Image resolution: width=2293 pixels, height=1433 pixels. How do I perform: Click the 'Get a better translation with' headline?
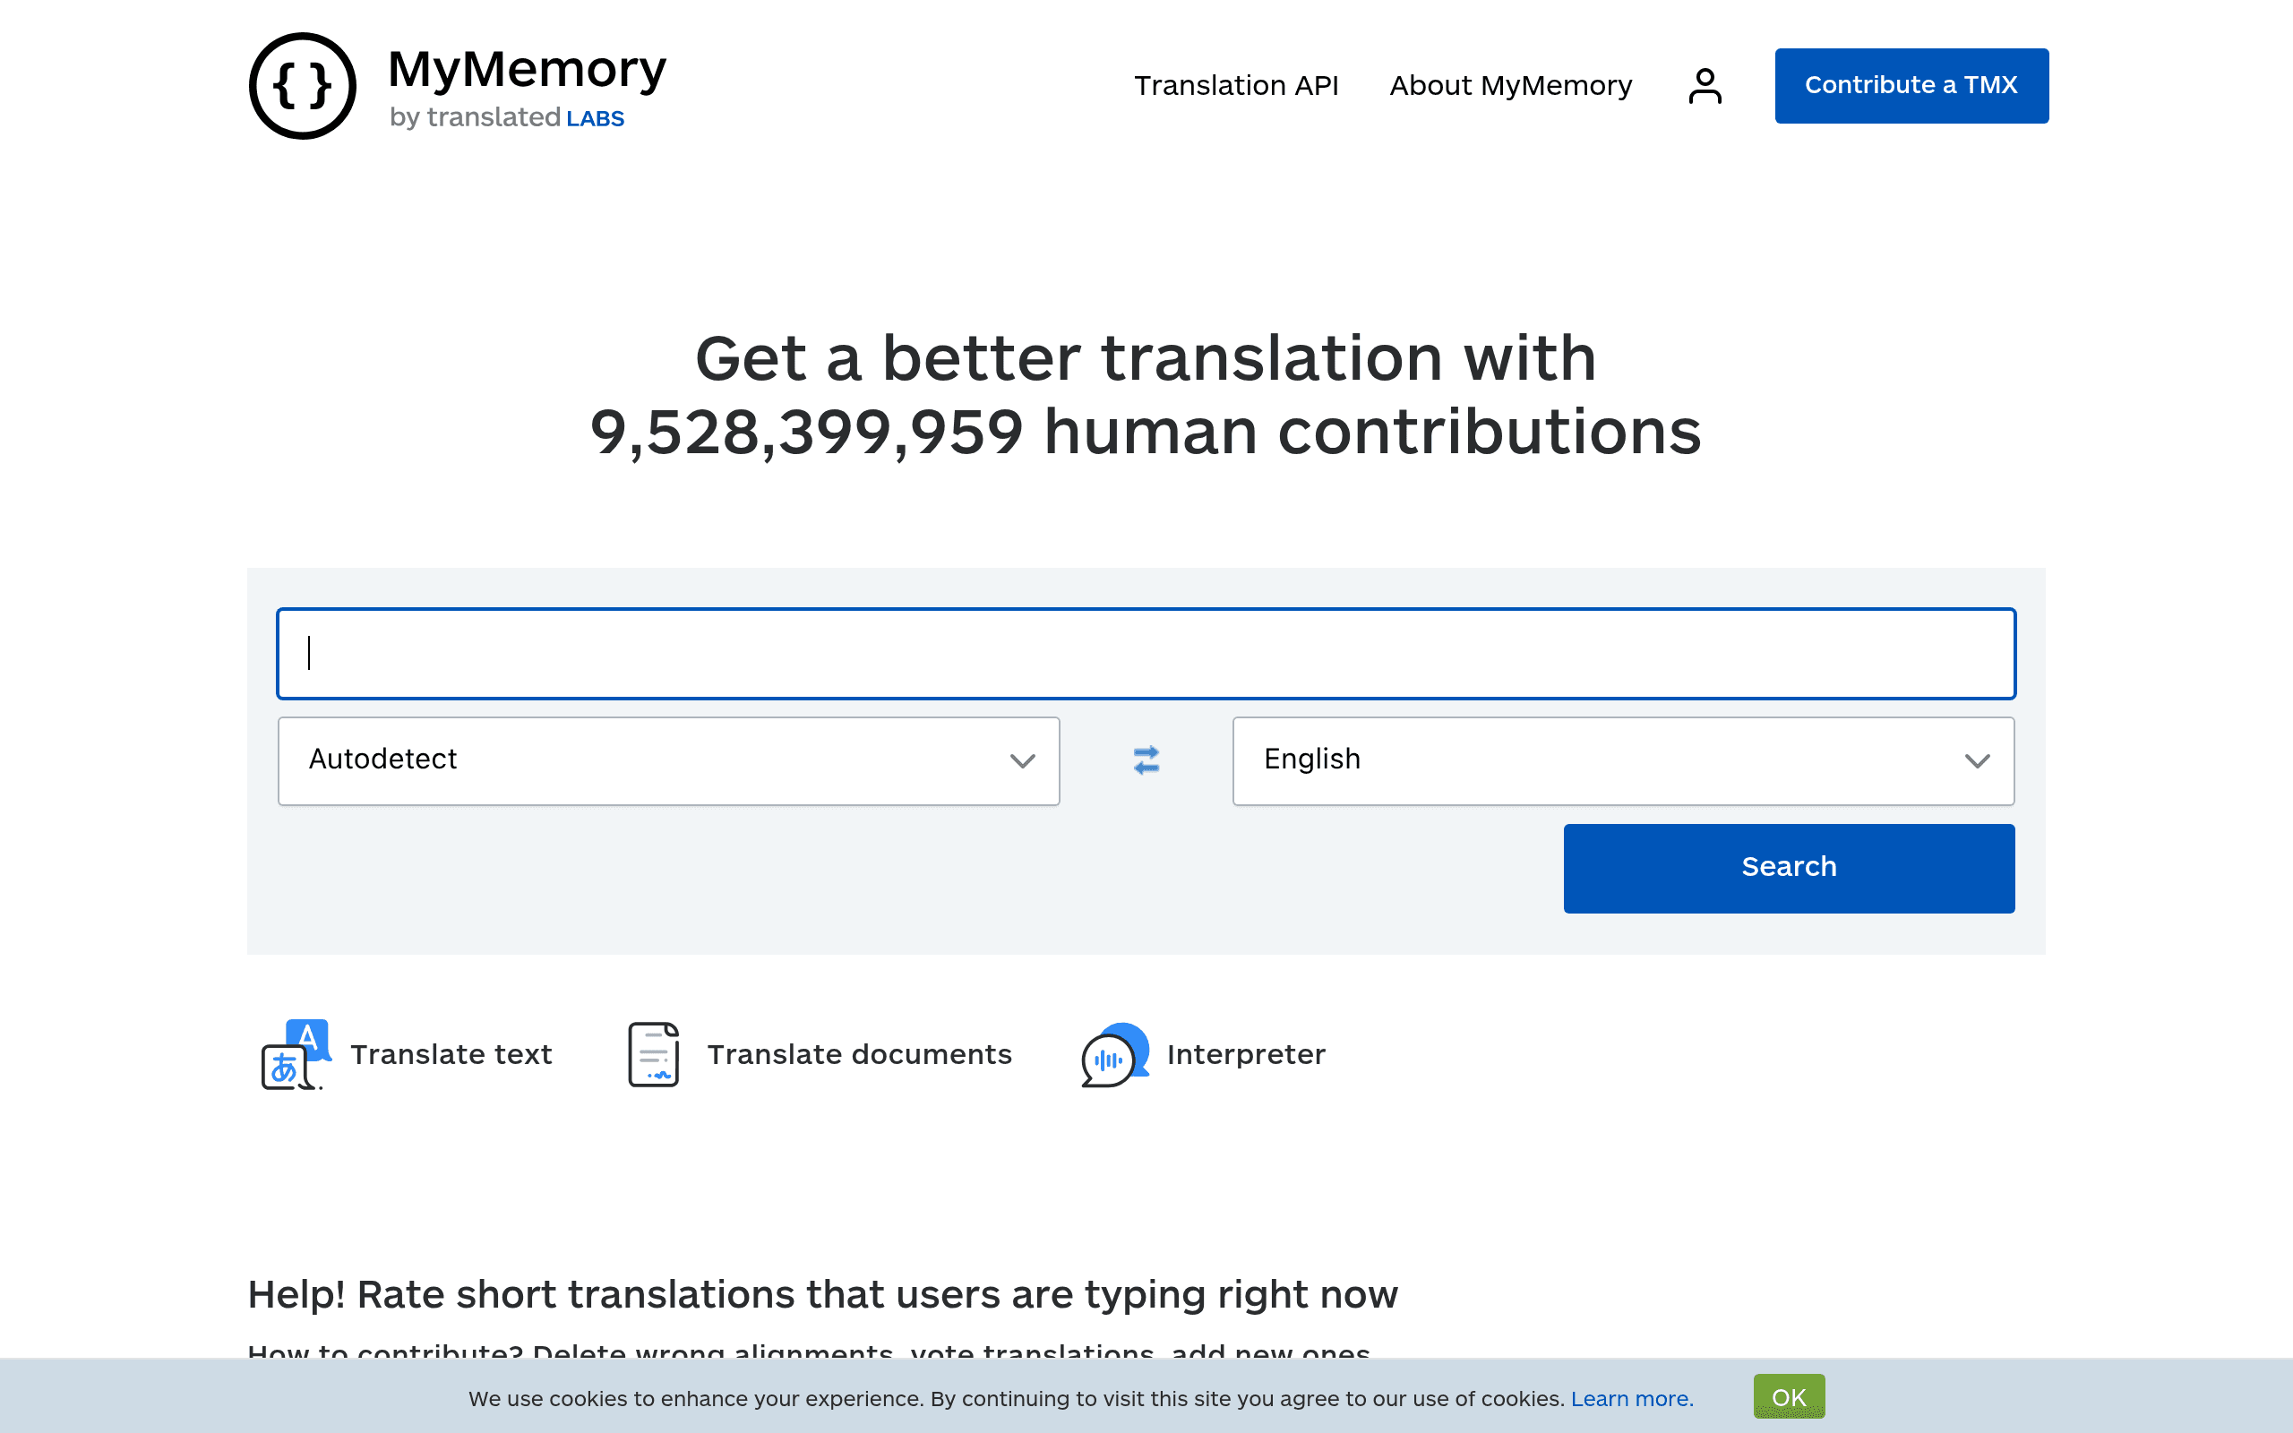pos(1146,358)
